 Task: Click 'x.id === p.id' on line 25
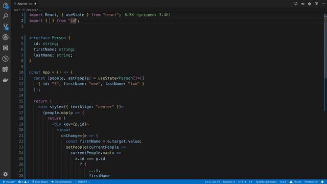[90, 158]
